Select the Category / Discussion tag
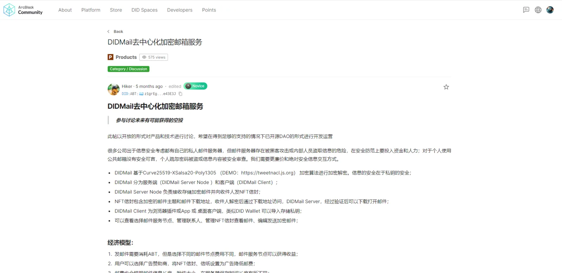562x273 pixels. 129,69
